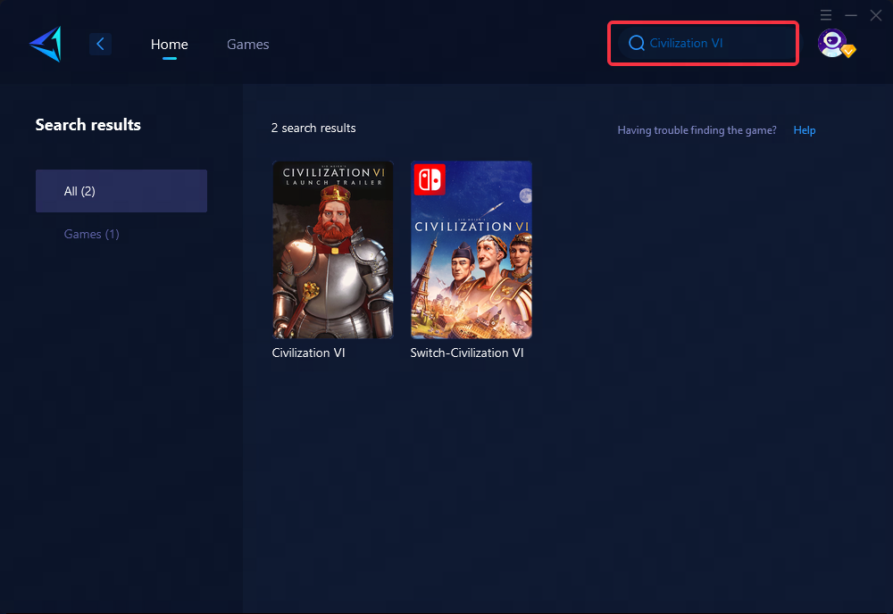Click the Switch-Civilization VI title text

point(467,353)
